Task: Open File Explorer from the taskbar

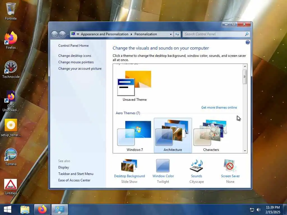Action: tap(25, 209)
